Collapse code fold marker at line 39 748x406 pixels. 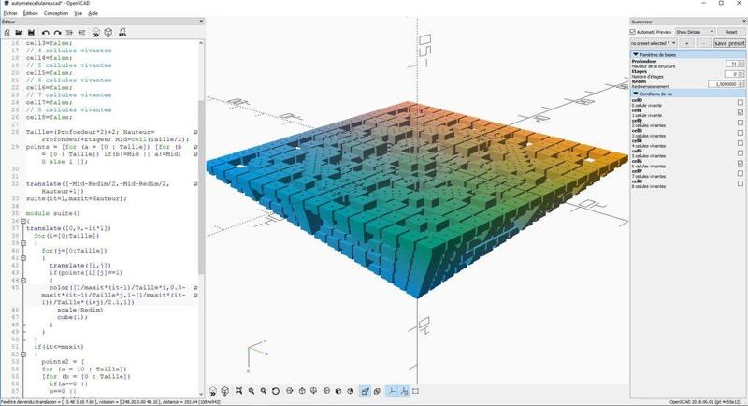click(x=22, y=243)
